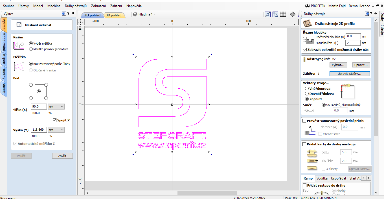Switch to the 3D pohled tab
This screenshot has height=199, width=384.
pos(114,15)
